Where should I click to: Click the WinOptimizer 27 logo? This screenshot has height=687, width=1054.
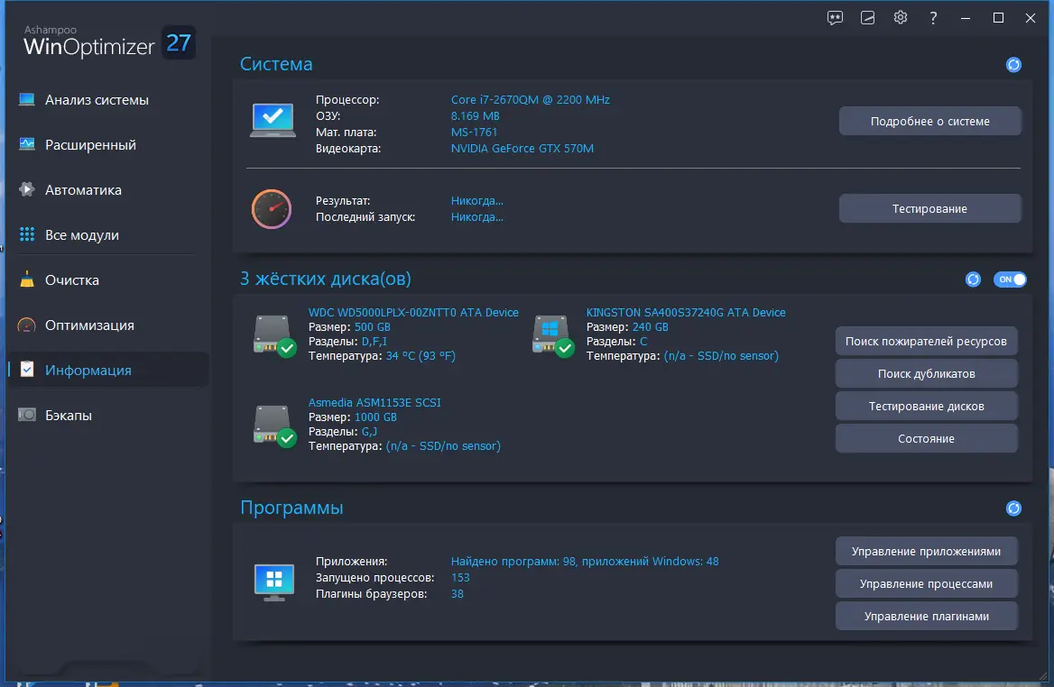point(109,42)
